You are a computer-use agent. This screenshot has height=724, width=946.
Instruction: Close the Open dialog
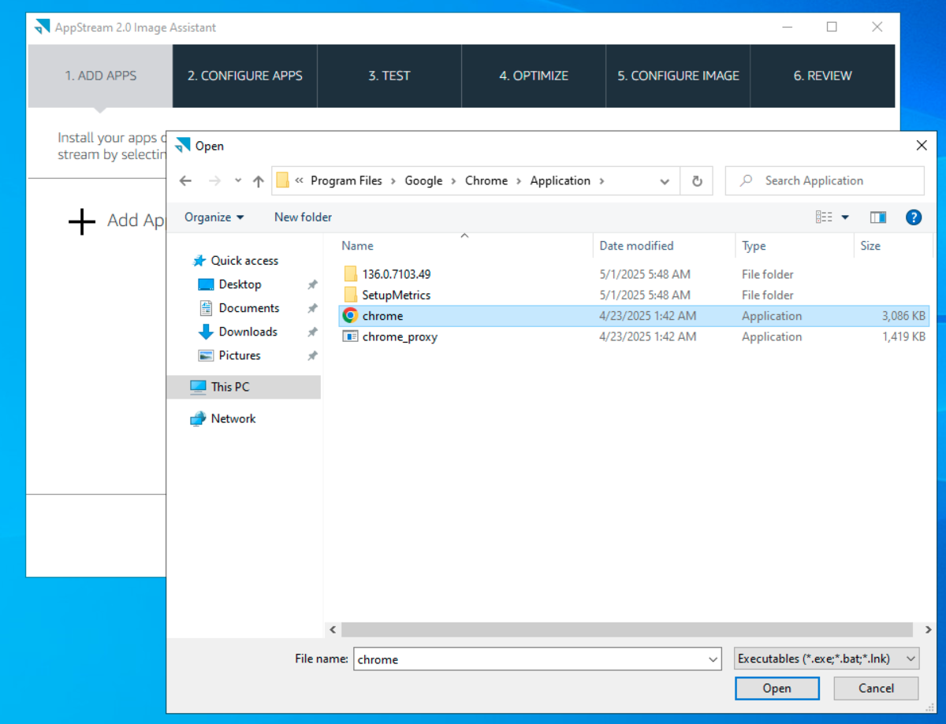click(922, 146)
